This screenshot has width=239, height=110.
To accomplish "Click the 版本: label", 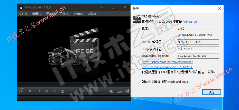I will click(x=145, y=29).
